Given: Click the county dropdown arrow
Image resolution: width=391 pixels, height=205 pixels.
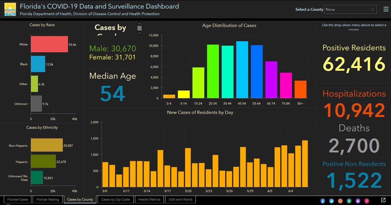Looking at the screenshot, I should [x=372, y=10].
